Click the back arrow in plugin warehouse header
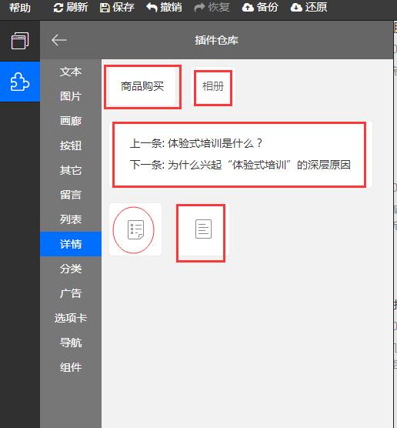397x428 pixels. pos(59,40)
